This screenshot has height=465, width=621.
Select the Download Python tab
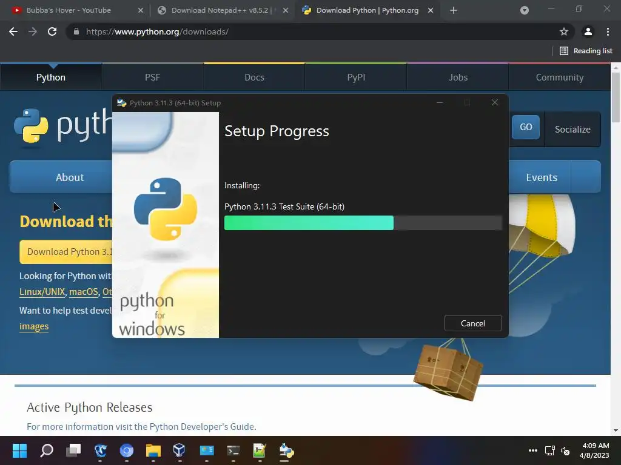click(367, 10)
